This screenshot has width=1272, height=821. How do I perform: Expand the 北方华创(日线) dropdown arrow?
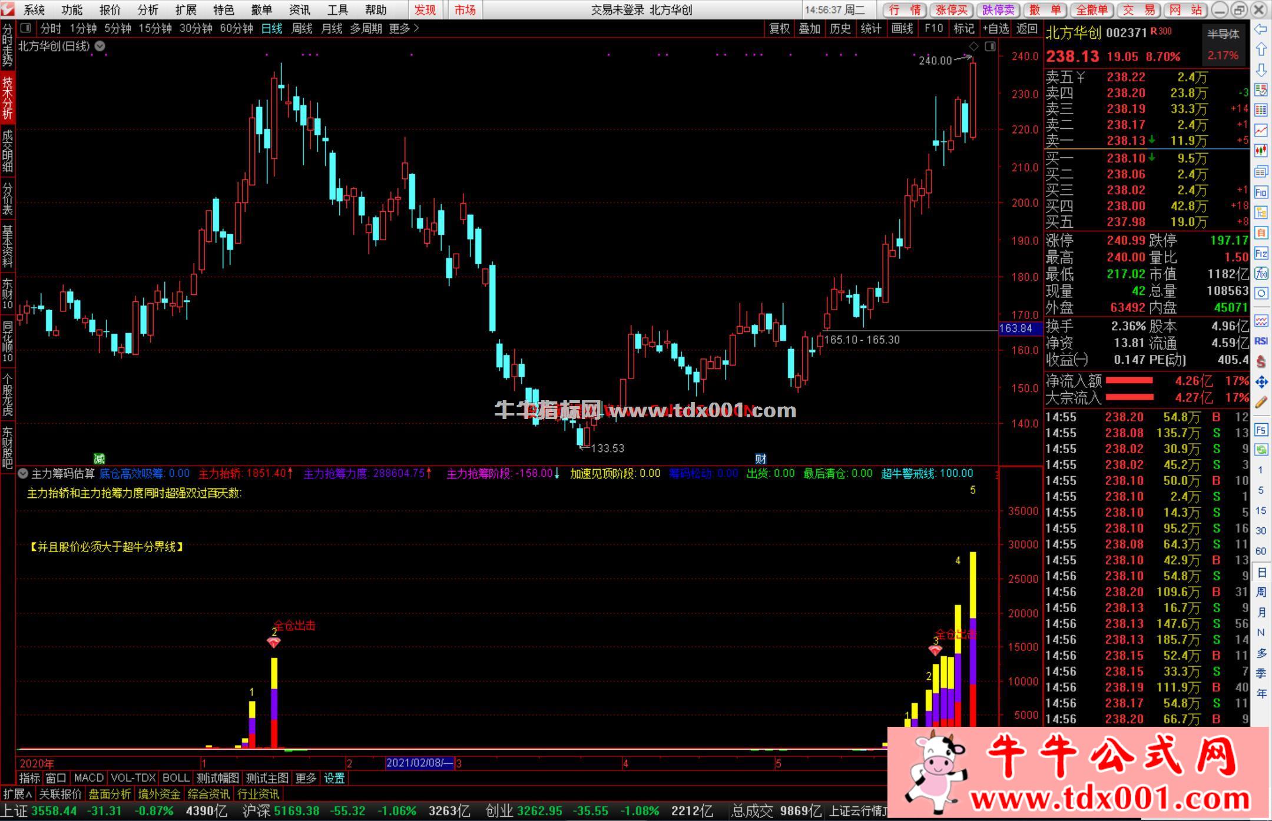point(100,46)
